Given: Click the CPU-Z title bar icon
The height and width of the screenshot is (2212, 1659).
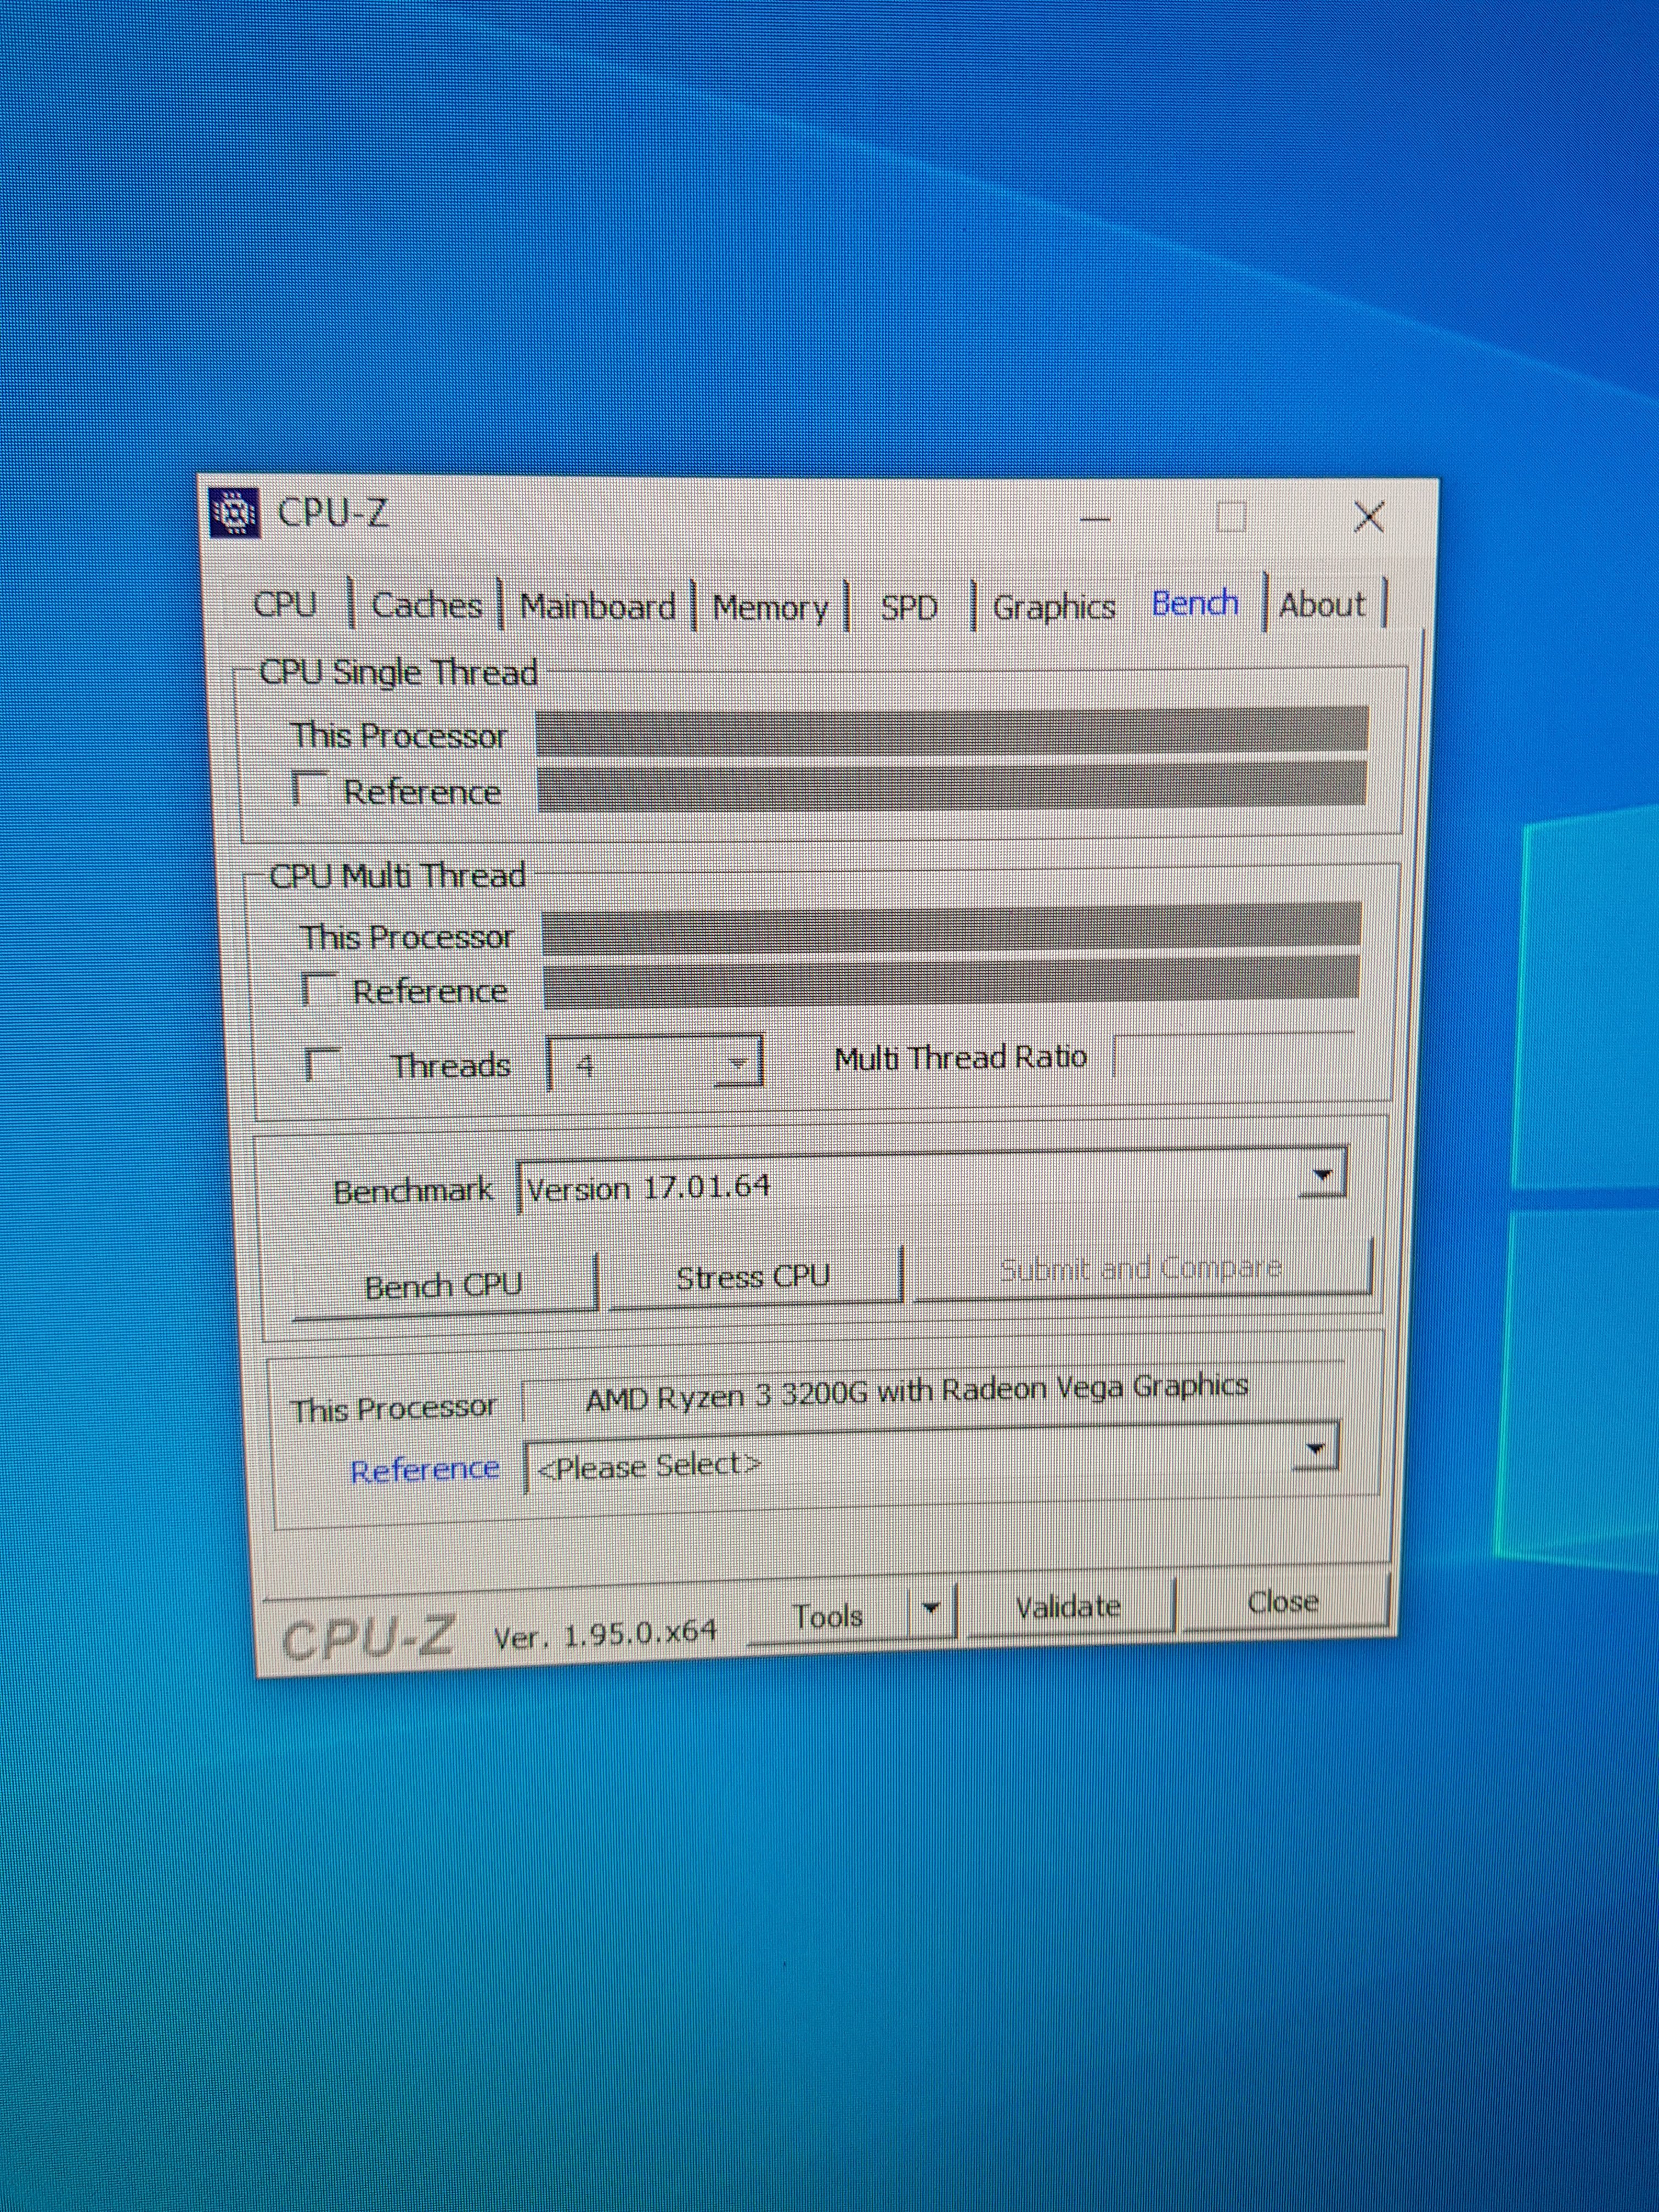Looking at the screenshot, I should 236,513.
